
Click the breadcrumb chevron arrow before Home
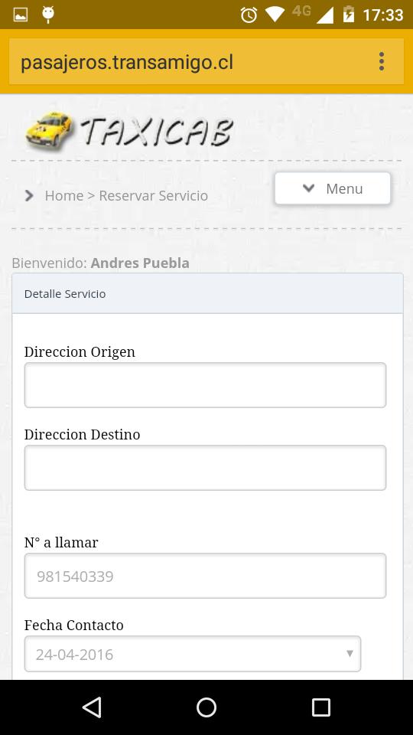[29, 195]
